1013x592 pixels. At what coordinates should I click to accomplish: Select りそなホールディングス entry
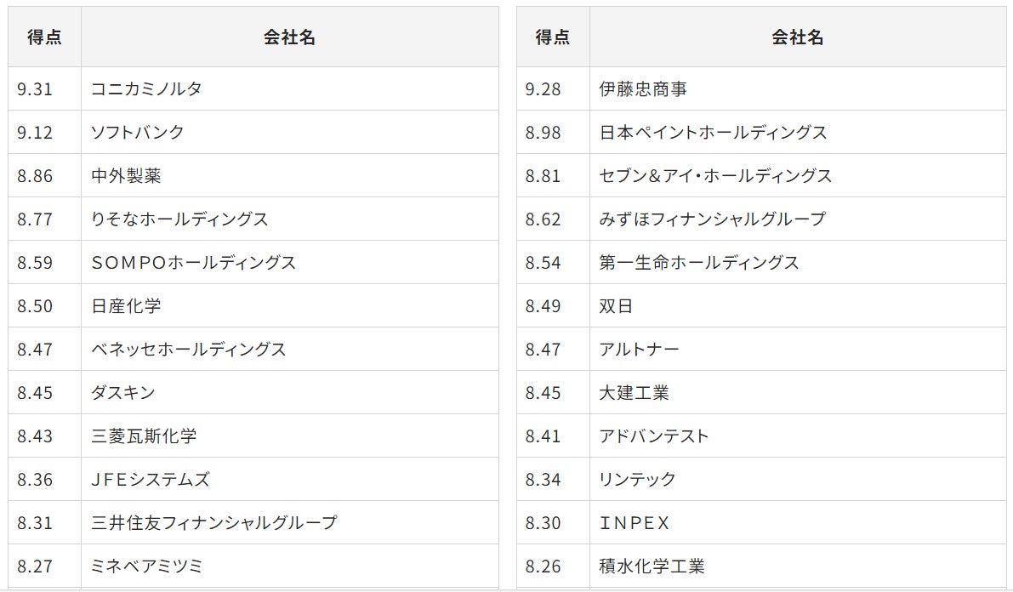coord(179,219)
